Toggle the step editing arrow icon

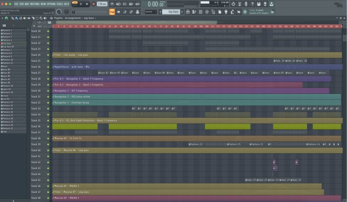(x=118, y=12)
